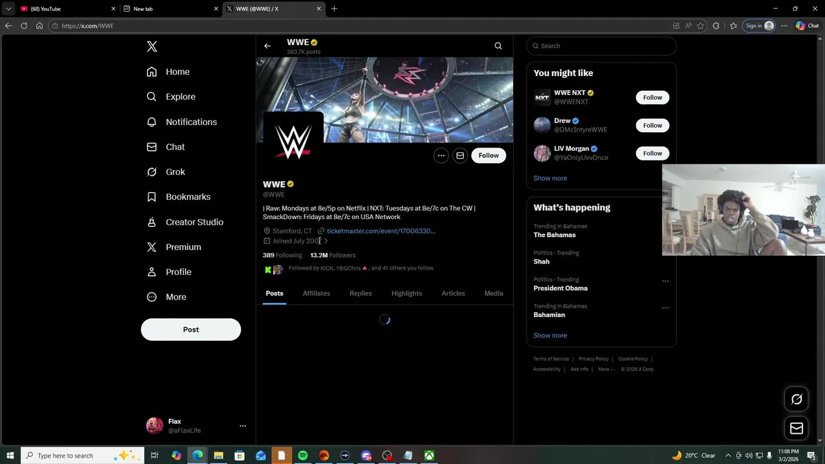Open Premium in the sidebar
The height and width of the screenshot is (464, 825).
173,247
